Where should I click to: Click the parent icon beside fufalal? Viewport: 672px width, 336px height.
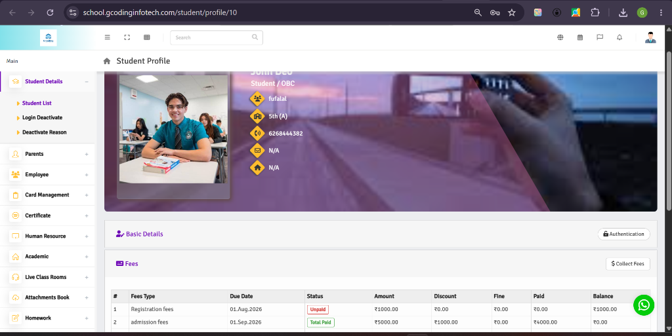pyautogui.click(x=257, y=99)
